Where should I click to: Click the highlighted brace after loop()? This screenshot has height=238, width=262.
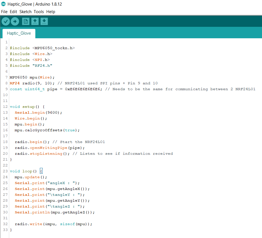[41, 171]
